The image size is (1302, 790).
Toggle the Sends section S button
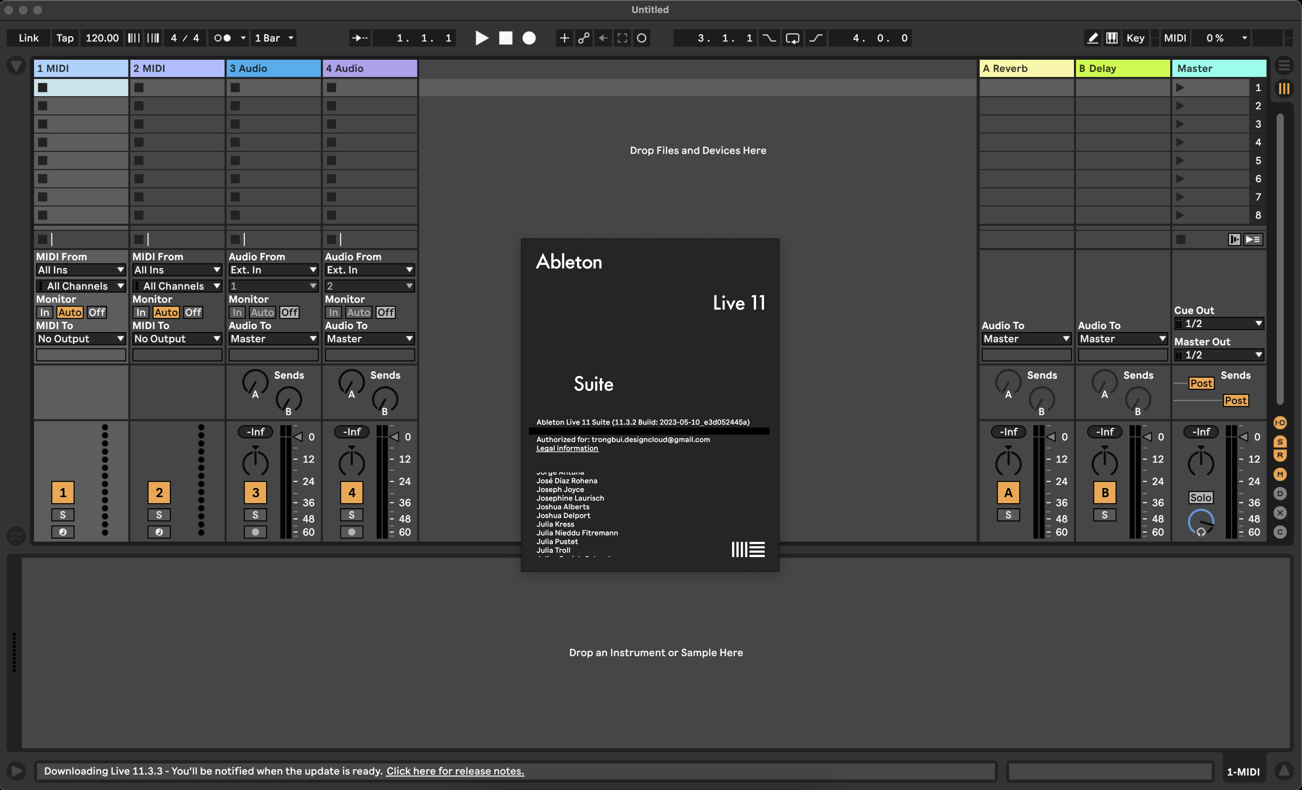point(1280,441)
